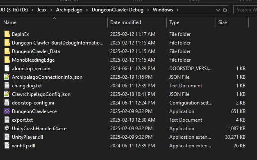Go to the DungeonClawler Debug breadcrumb
Viewport: 257px width, 160px height.
(118, 10)
